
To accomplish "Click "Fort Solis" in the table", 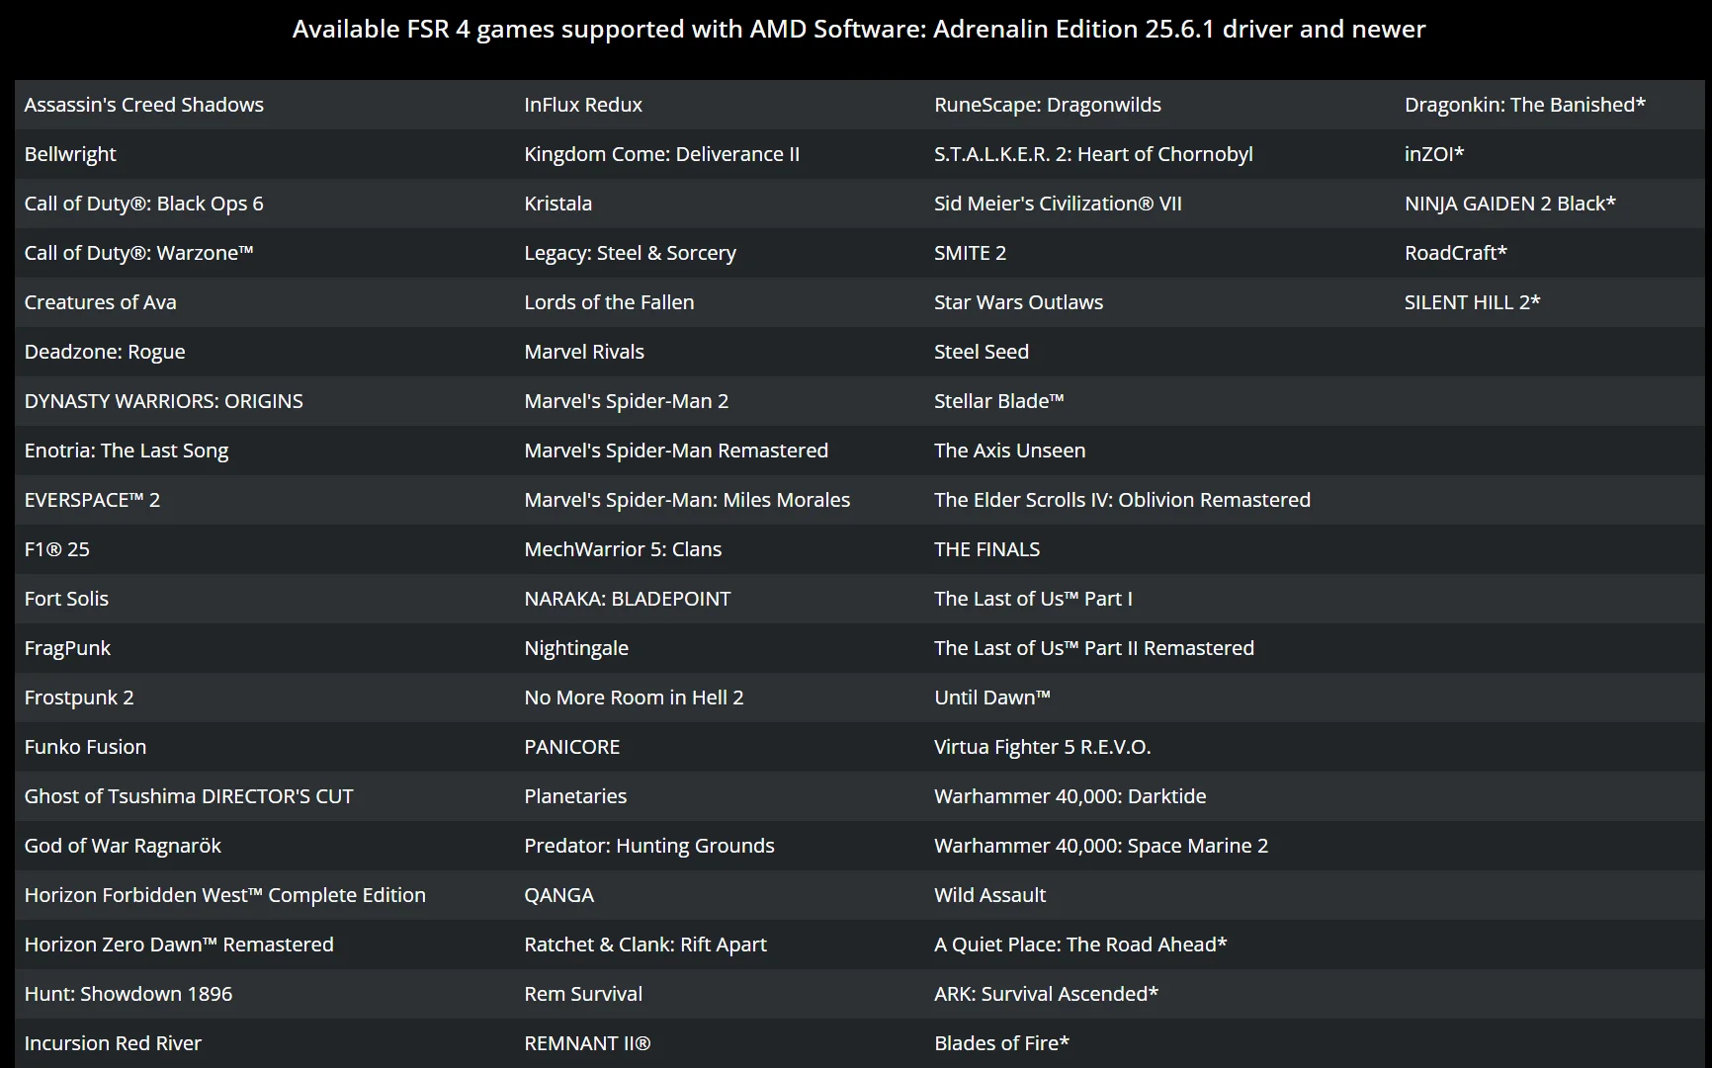I will tap(66, 599).
